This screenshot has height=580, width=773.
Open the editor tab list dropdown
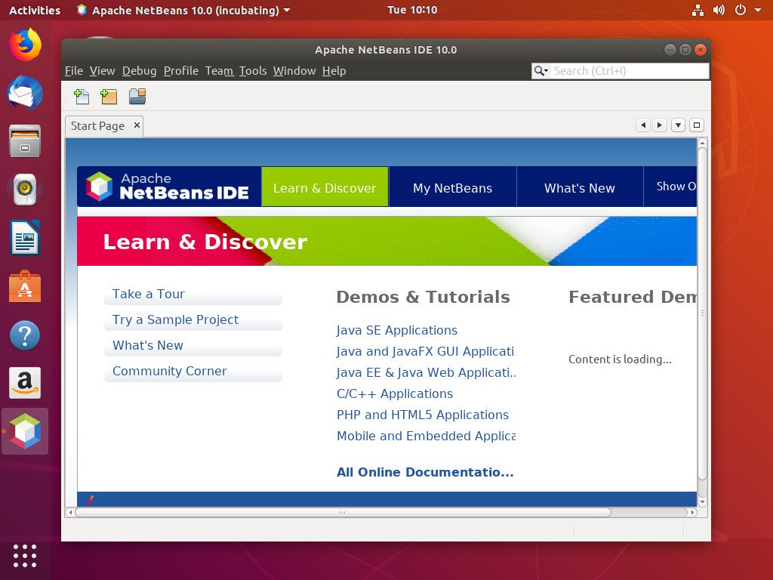677,124
